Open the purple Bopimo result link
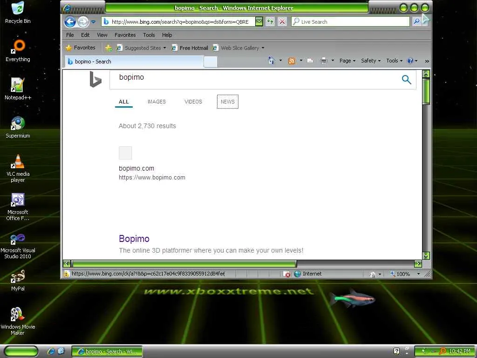The height and width of the screenshot is (358, 477). (134, 239)
